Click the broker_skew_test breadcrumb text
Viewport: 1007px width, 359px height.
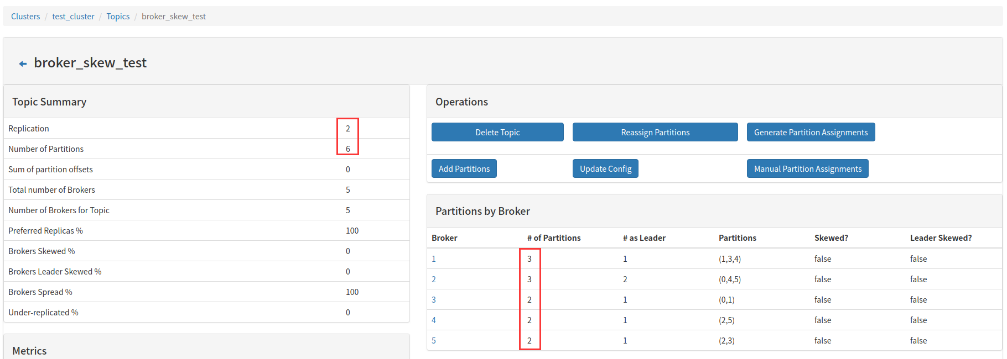(174, 17)
